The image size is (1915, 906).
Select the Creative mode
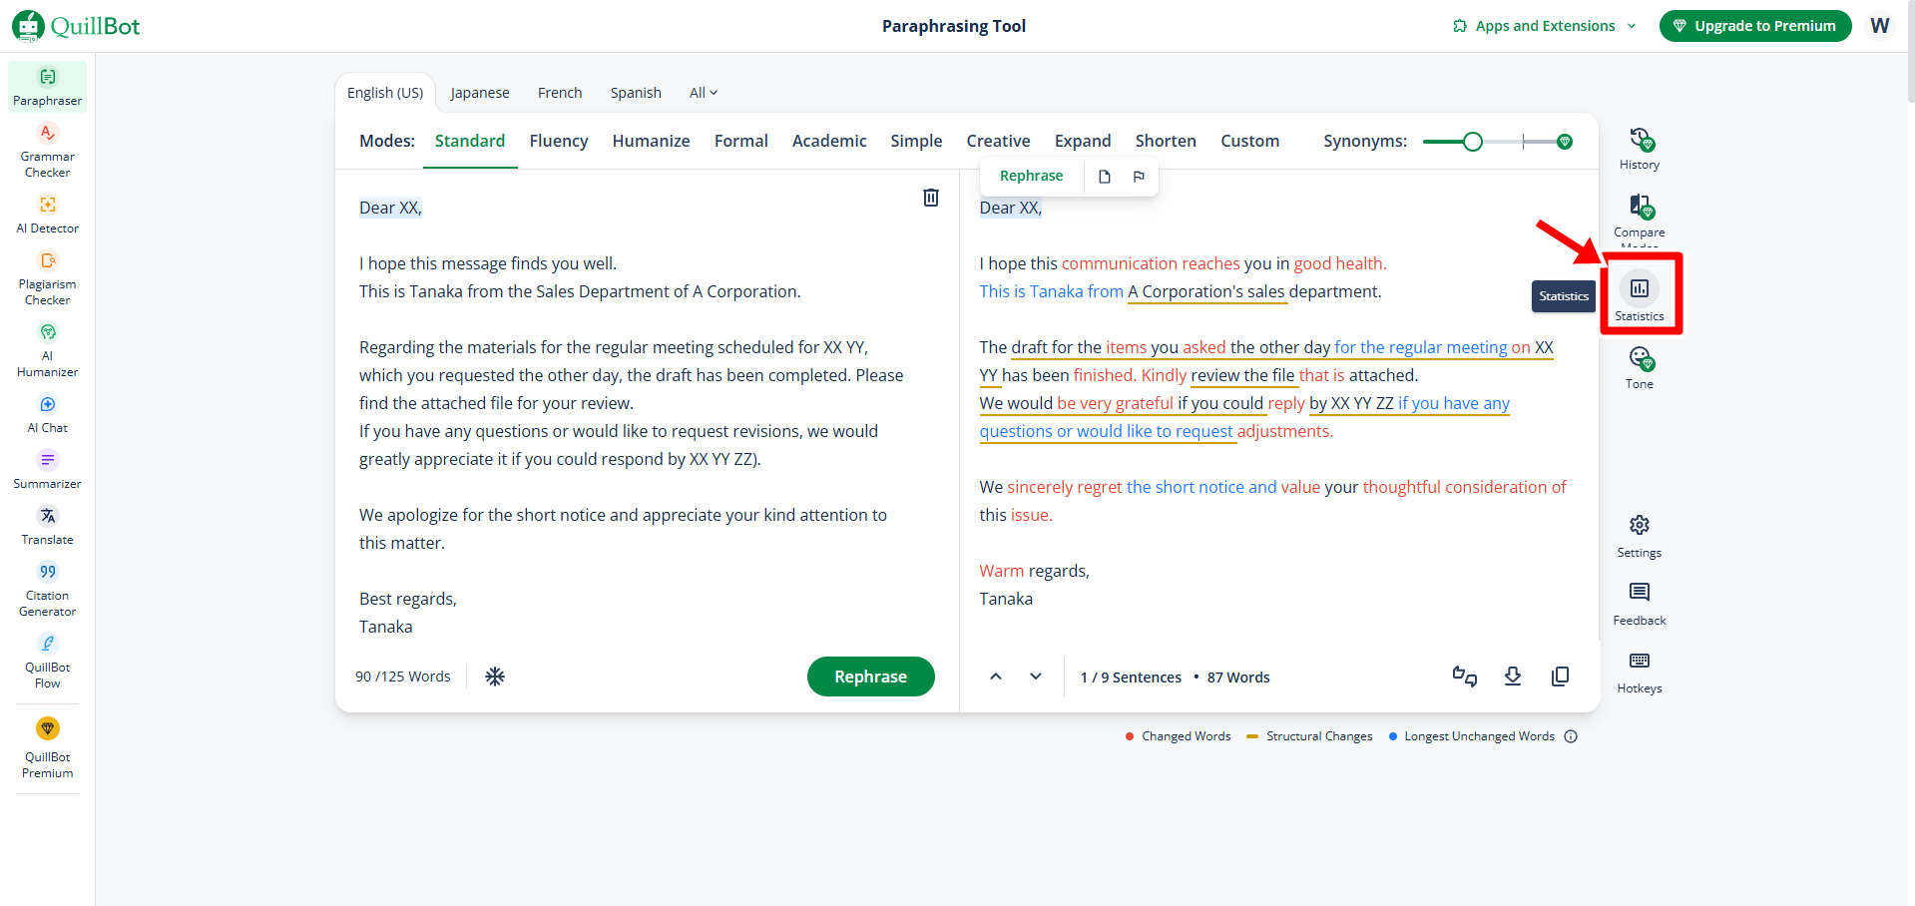pos(998,141)
